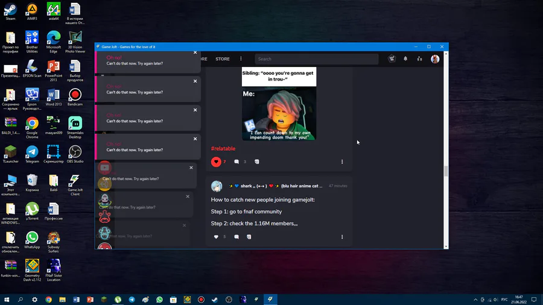Screen dimensions: 543x305
Task: Dismiss the toast overlapping the red YouTube-style icon
Action: pos(191,168)
